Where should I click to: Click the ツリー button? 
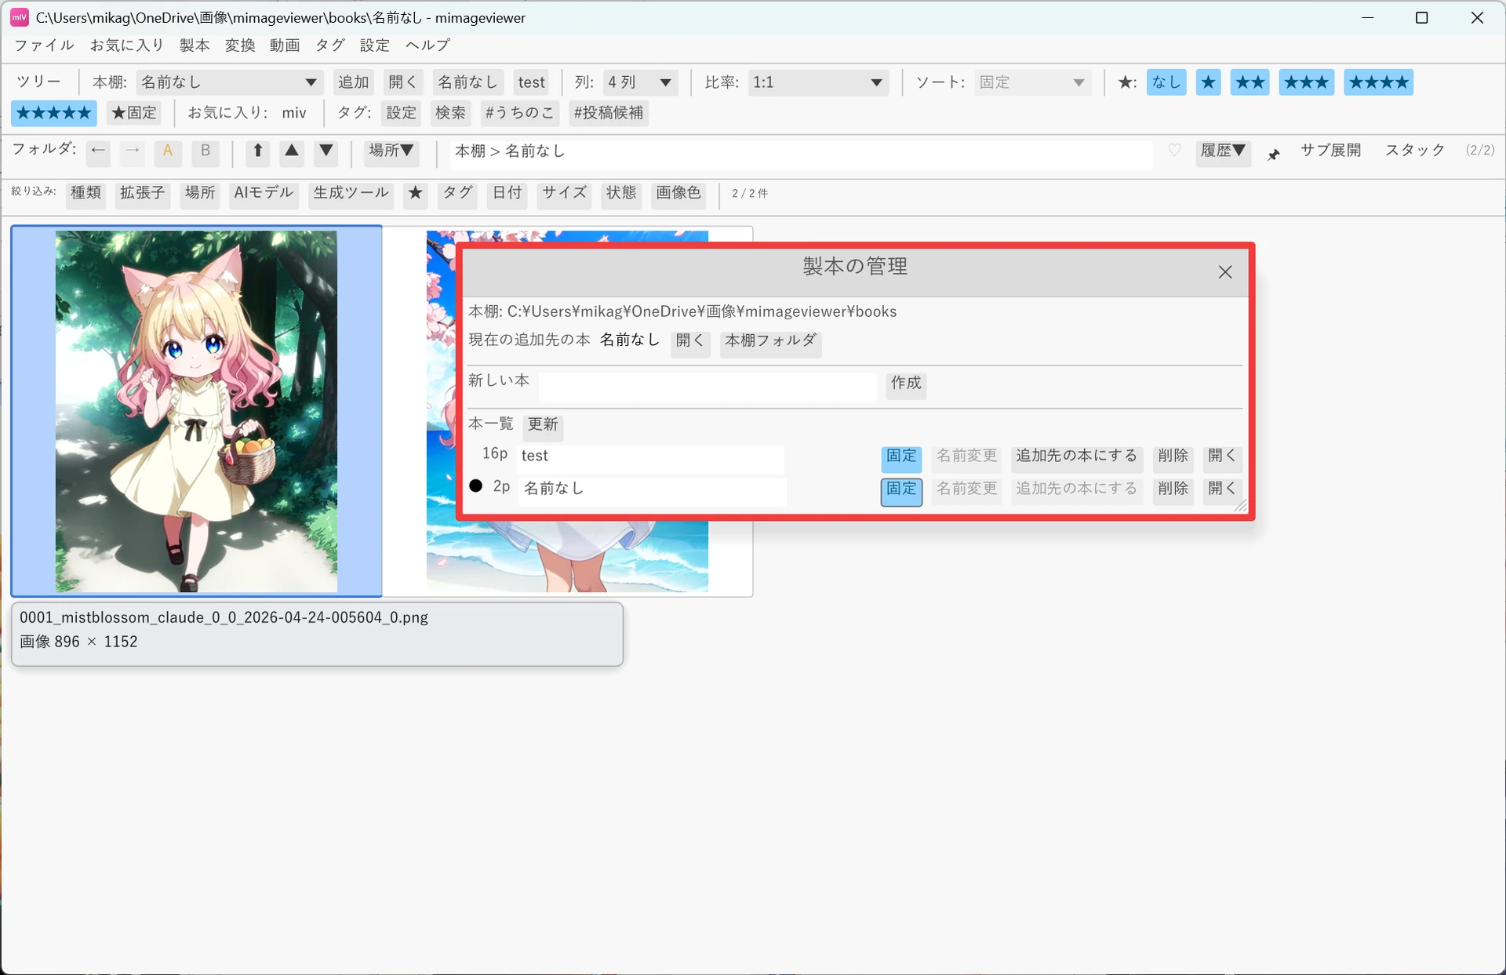[38, 82]
